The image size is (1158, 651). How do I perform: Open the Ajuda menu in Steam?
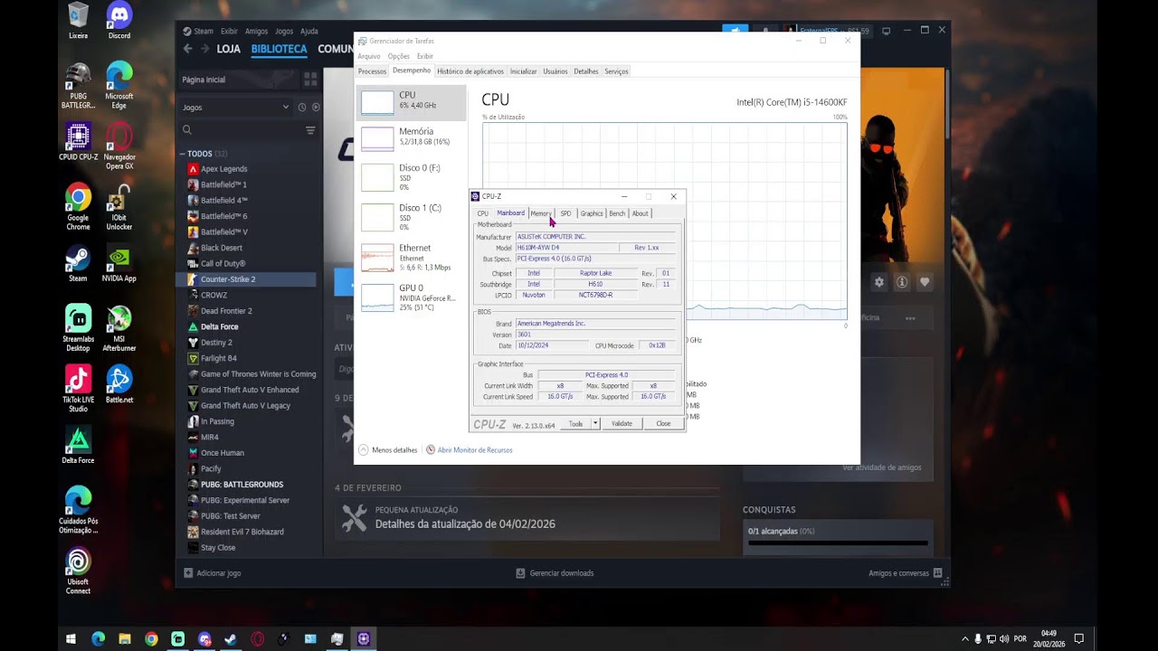pos(309,31)
